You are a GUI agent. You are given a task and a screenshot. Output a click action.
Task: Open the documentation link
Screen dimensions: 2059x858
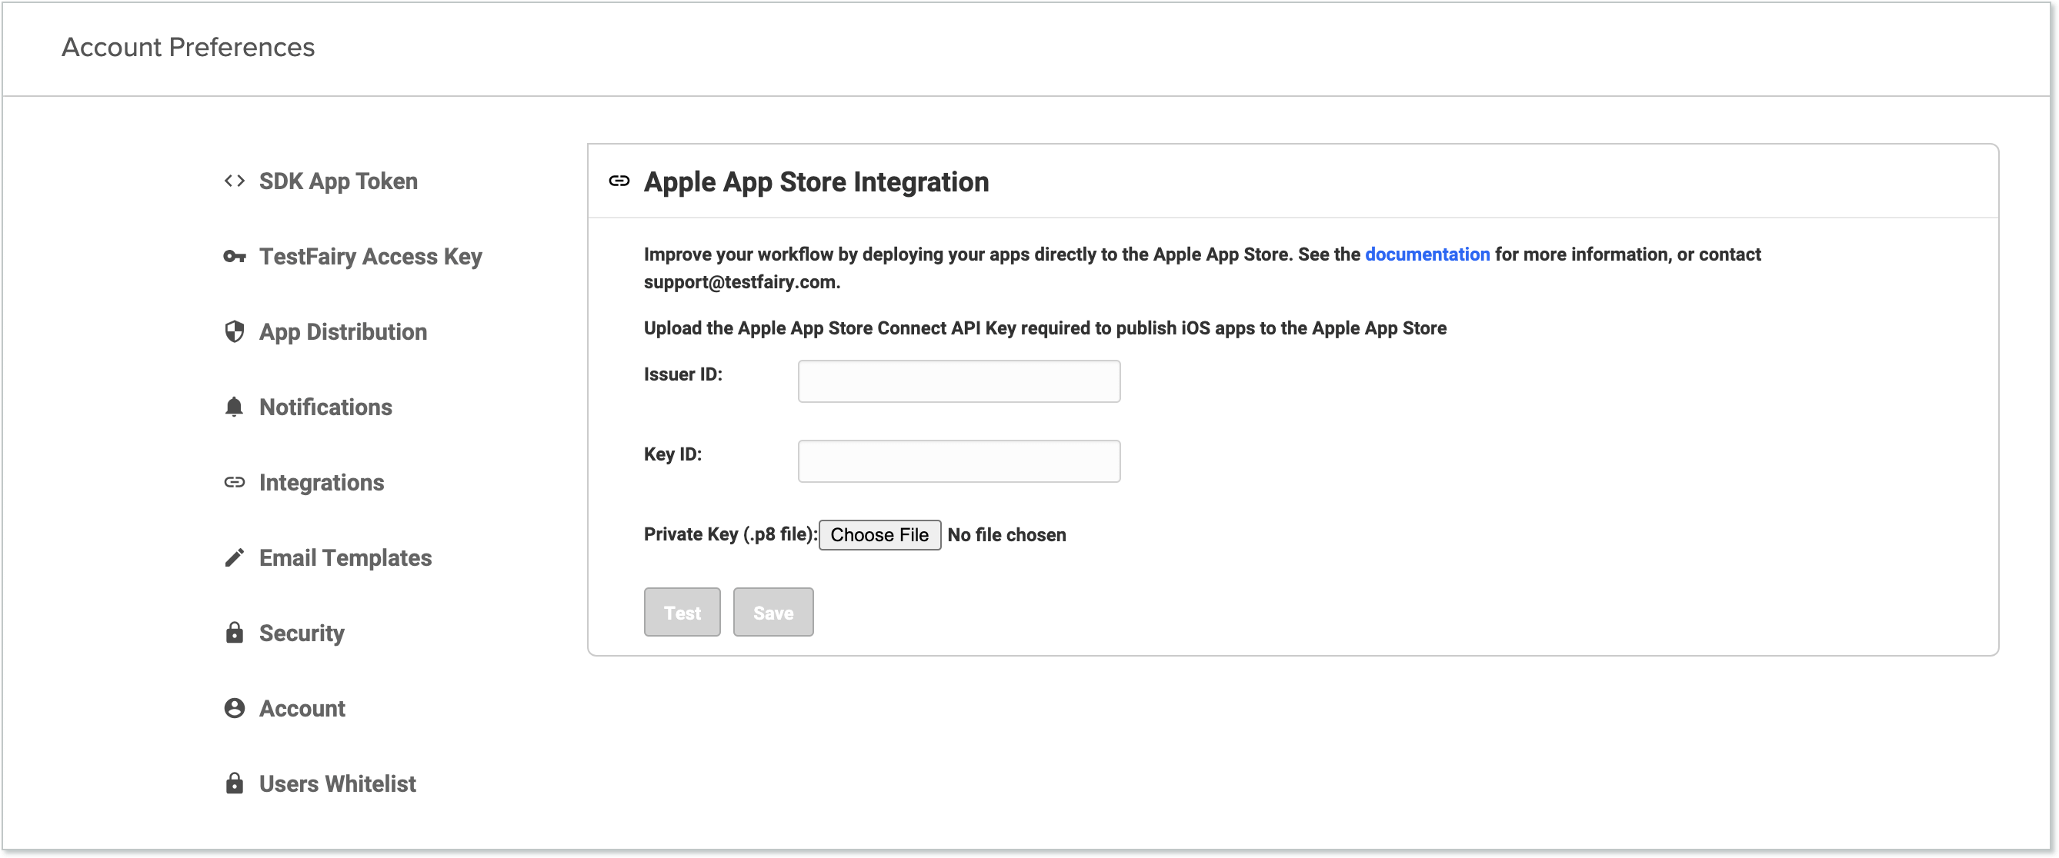1427,254
